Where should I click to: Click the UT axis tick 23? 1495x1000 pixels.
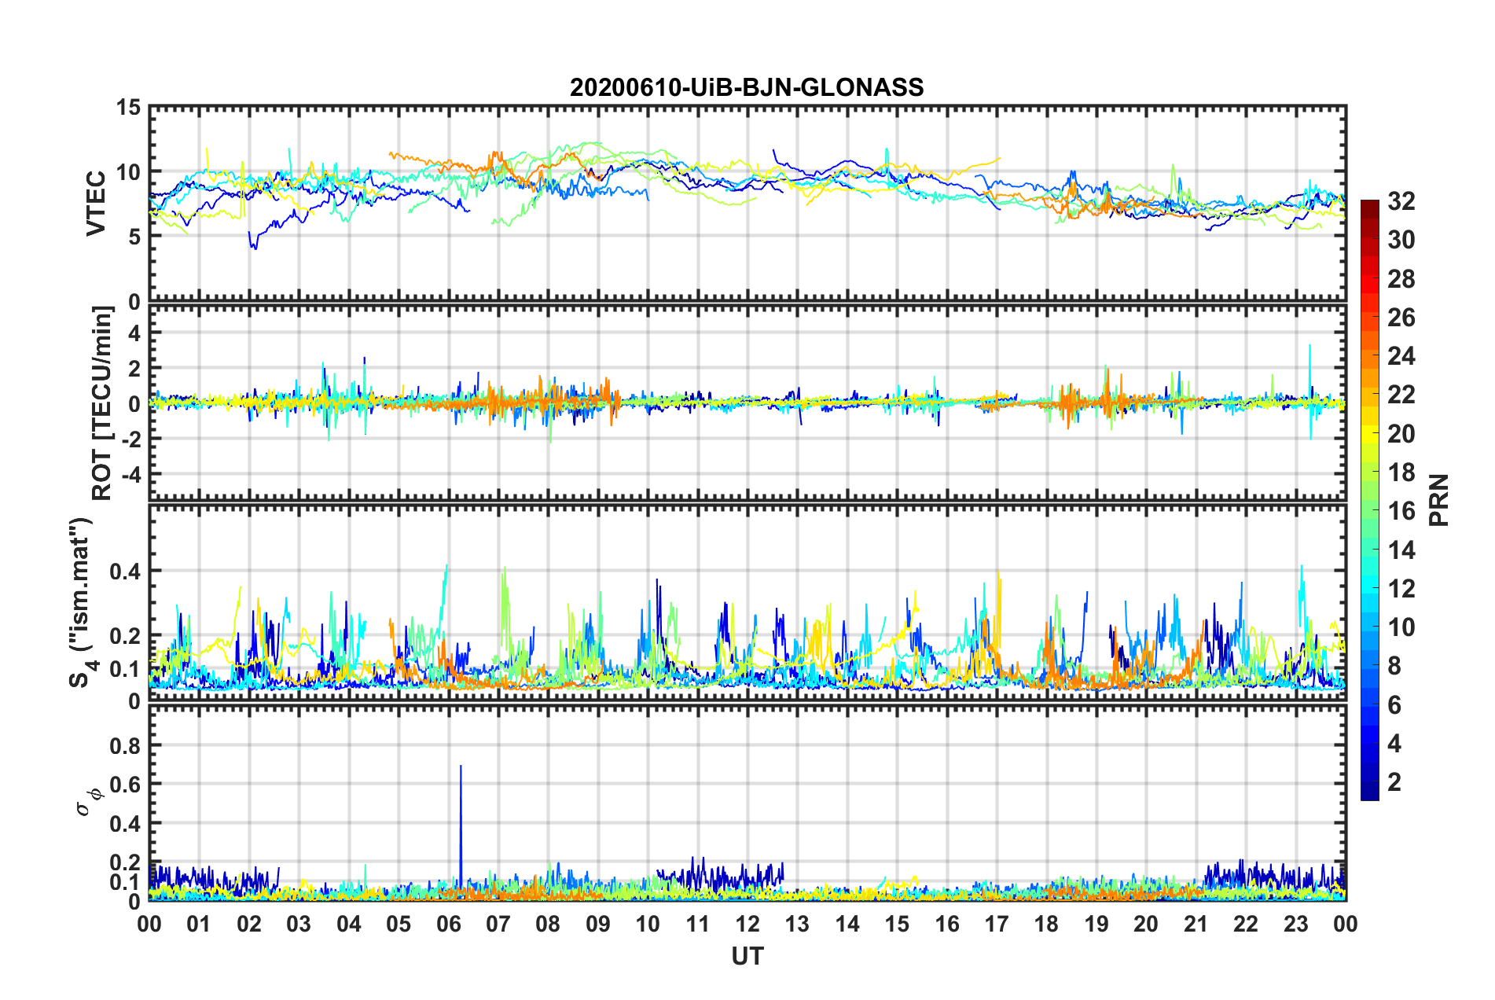coord(1296,924)
